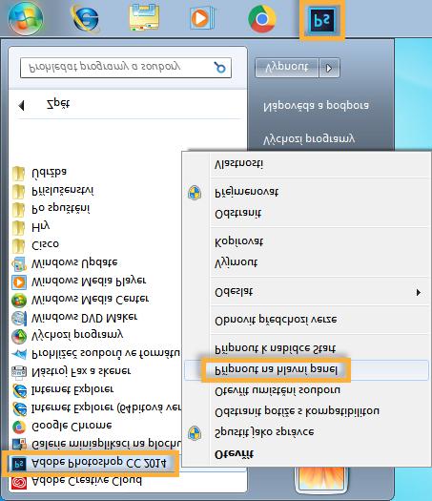Open Výchozí programy in right pane
Viewport: 432px width, 501px height.
tap(308, 139)
